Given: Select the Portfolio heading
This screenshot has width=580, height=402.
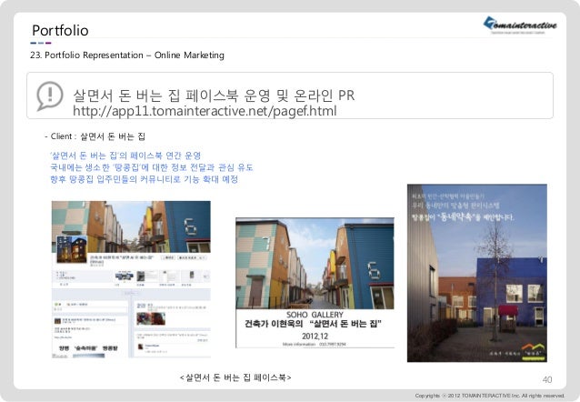Looking at the screenshot, I should 60,30.
